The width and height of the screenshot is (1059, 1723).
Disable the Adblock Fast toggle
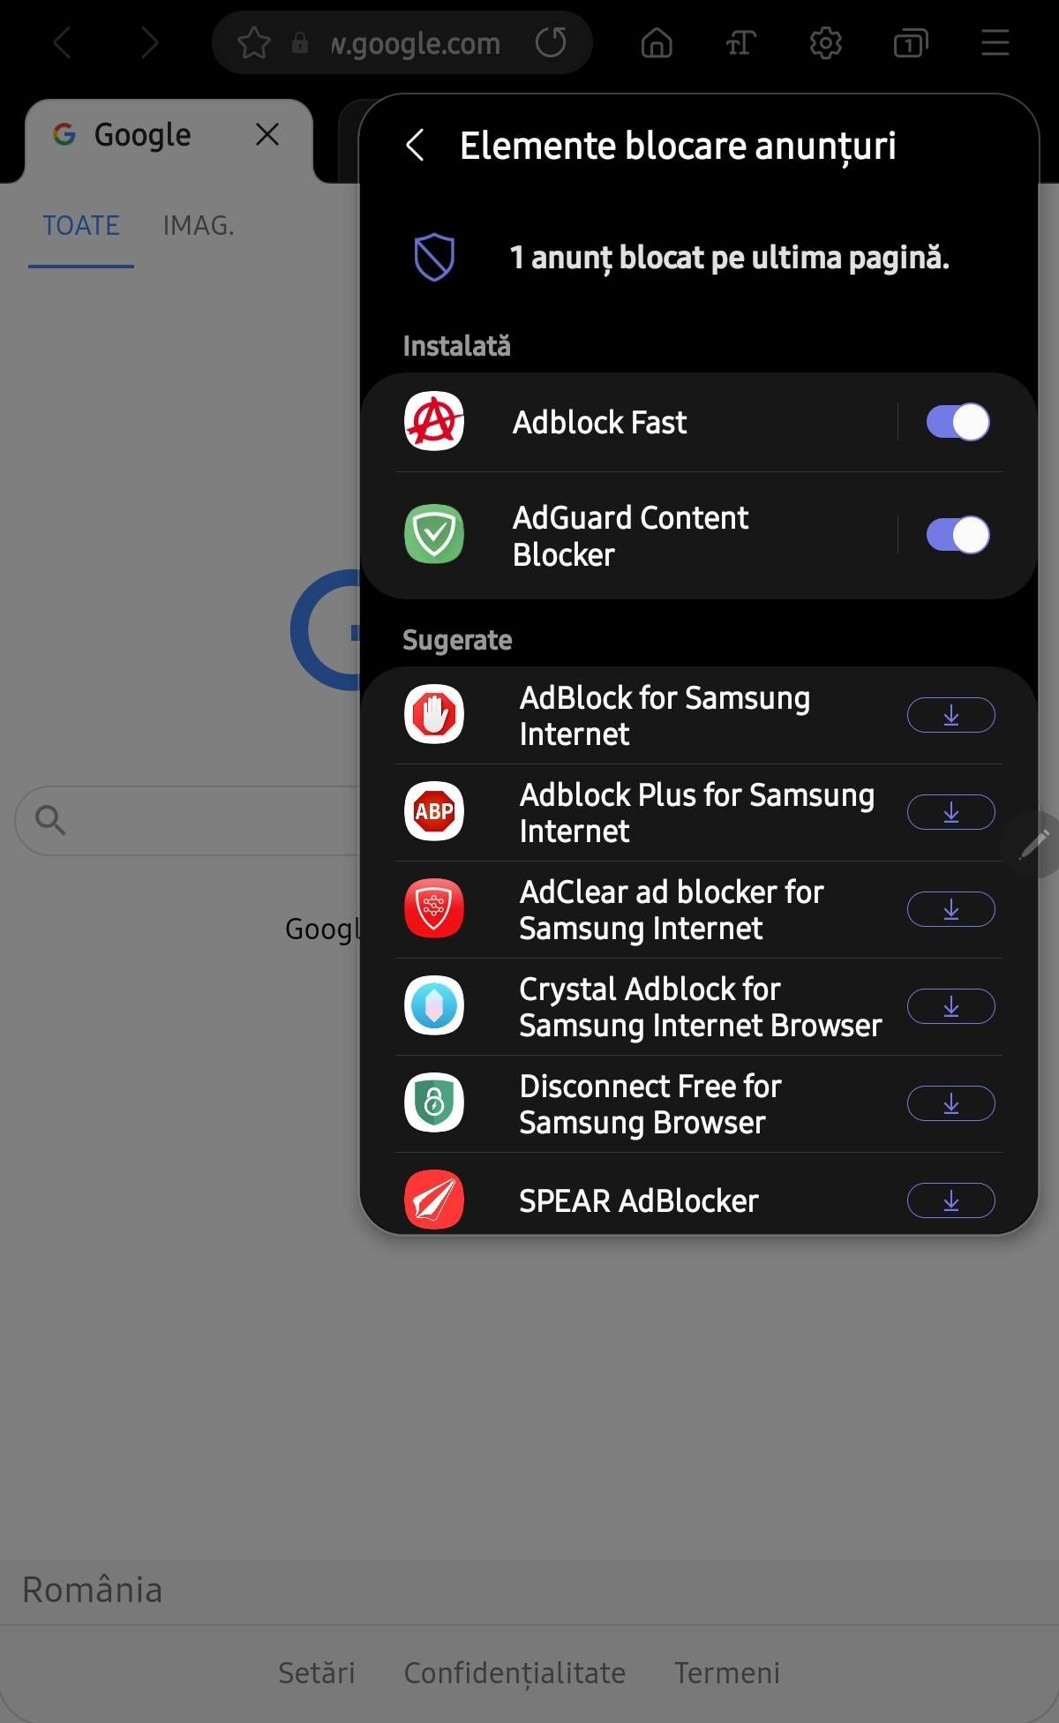coord(958,422)
